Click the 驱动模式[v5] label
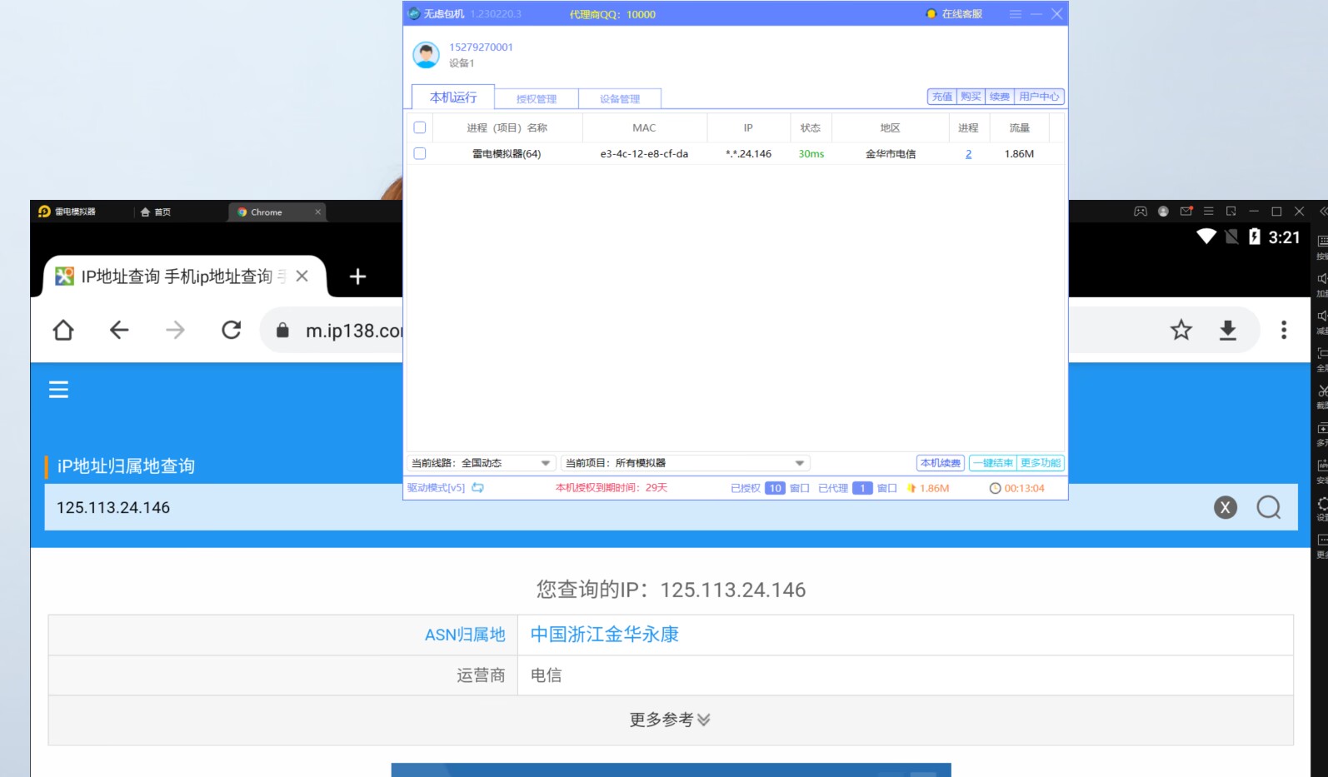Image resolution: width=1328 pixels, height=777 pixels. (436, 488)
